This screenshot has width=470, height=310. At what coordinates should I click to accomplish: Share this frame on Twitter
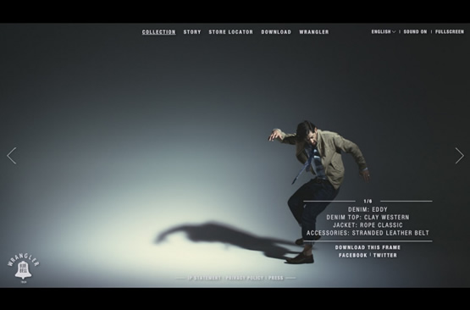(385, 255)
